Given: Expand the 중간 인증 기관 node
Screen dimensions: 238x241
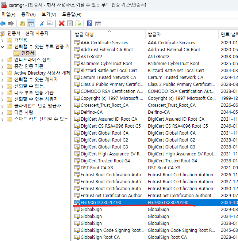Looking at the screenshot, I should point(3,67).
